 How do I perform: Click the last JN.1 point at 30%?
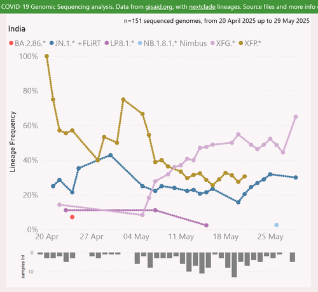point(296,177)
